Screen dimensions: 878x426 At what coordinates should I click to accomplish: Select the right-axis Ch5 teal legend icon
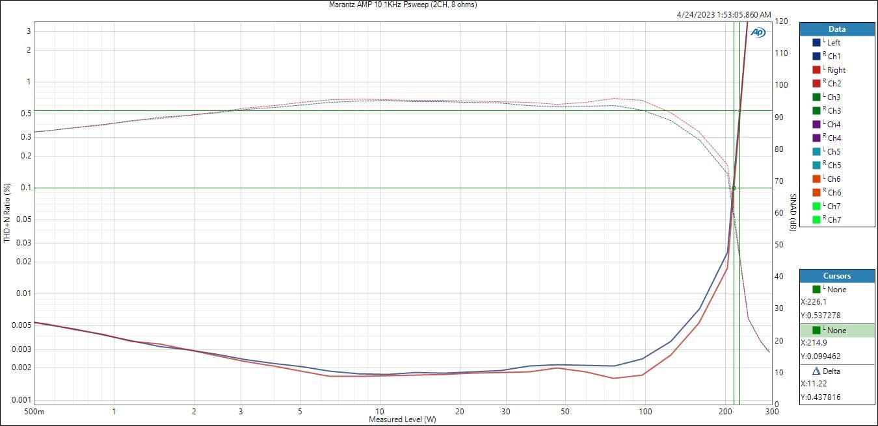(816, 166)
